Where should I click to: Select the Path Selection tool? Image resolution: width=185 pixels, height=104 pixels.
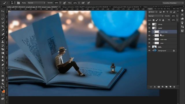(x=3, y=72)
